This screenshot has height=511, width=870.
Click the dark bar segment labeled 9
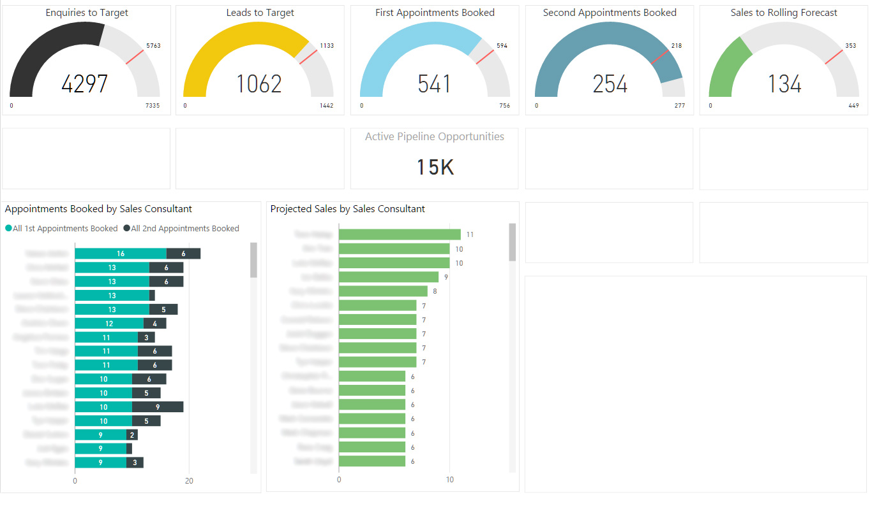pos(158,407)
